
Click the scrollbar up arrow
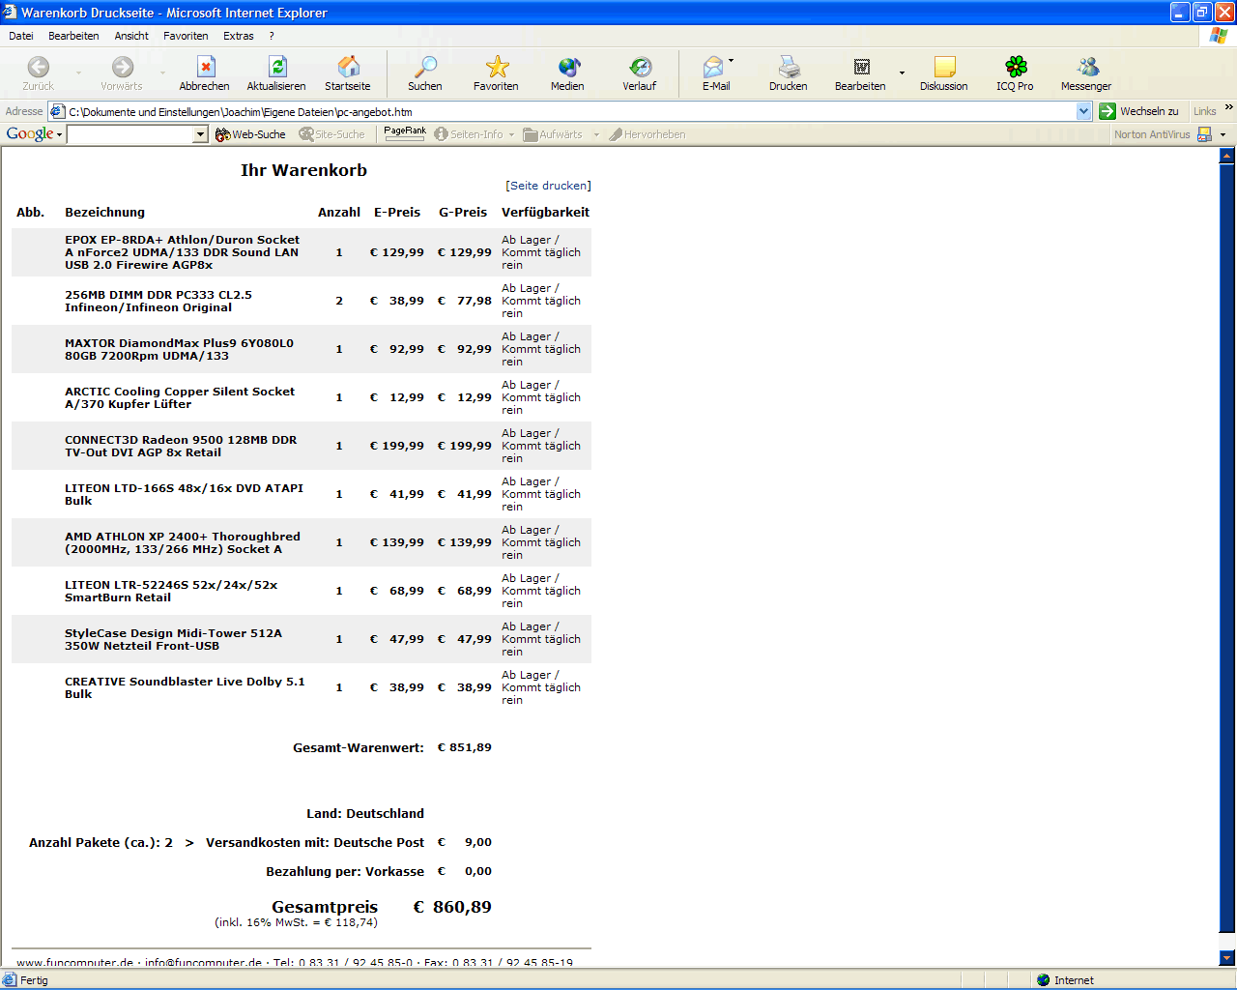1227,155
